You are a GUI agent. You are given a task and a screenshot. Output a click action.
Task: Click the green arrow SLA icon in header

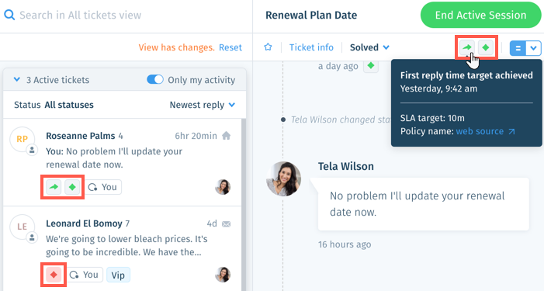(x=467, y=47)
